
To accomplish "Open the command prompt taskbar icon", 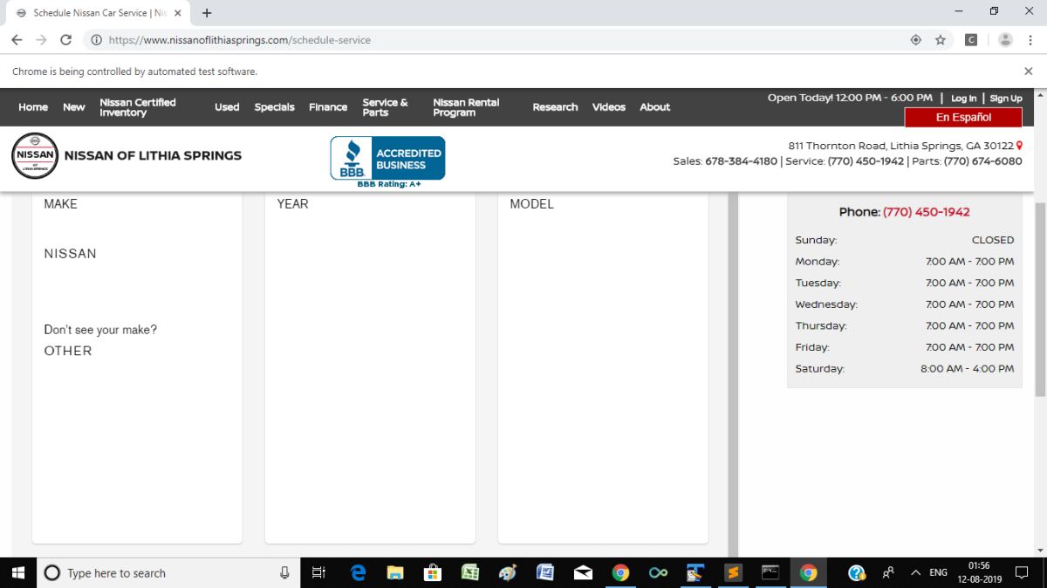I will tap(770, 573).
